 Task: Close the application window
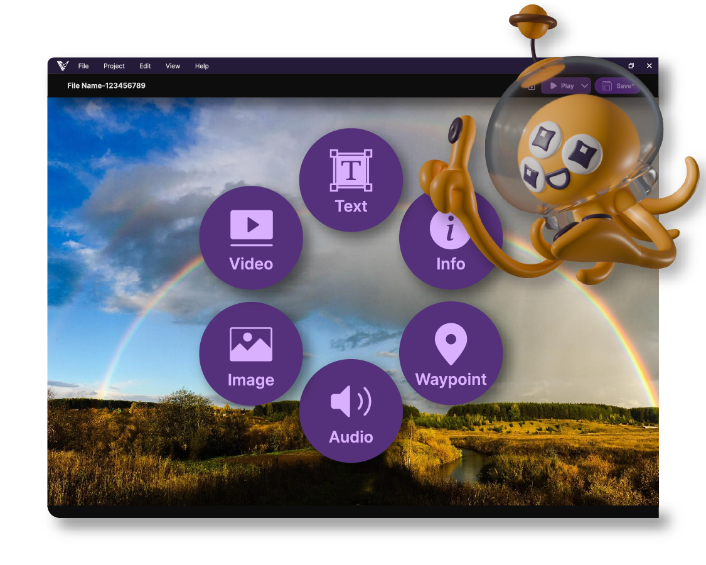point(650,66)
